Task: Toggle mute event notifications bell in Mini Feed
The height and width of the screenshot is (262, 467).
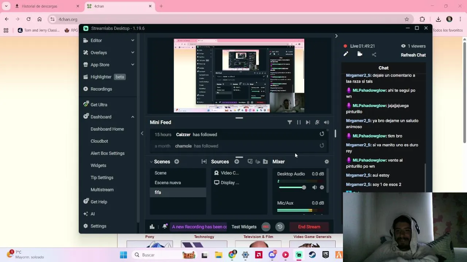Action: click(x=317, y=122)
